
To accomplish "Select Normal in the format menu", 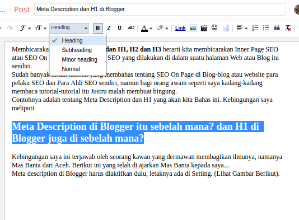I will pyautogui.click(x=78, y=69).
